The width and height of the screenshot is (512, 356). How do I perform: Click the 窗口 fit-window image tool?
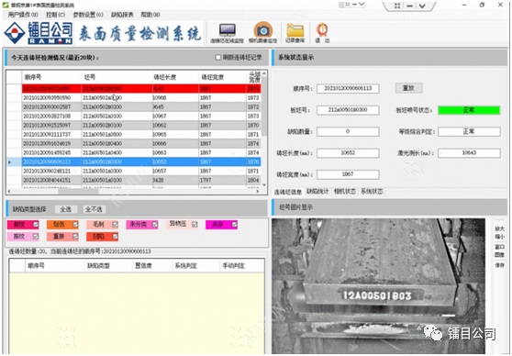tap(499, 247)
